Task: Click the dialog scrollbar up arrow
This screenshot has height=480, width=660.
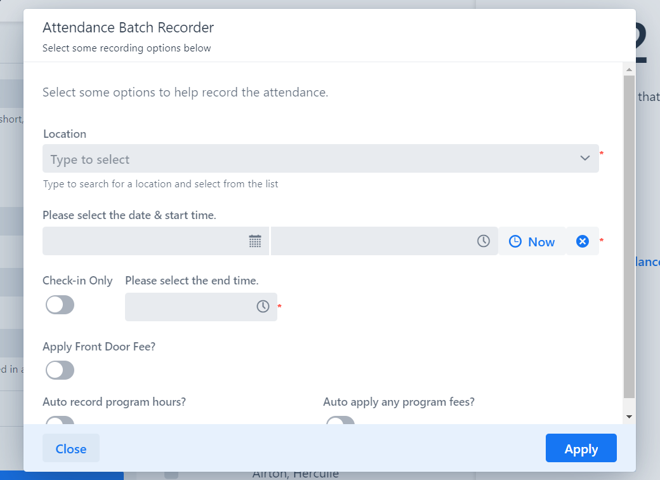Action: point(629,69)
